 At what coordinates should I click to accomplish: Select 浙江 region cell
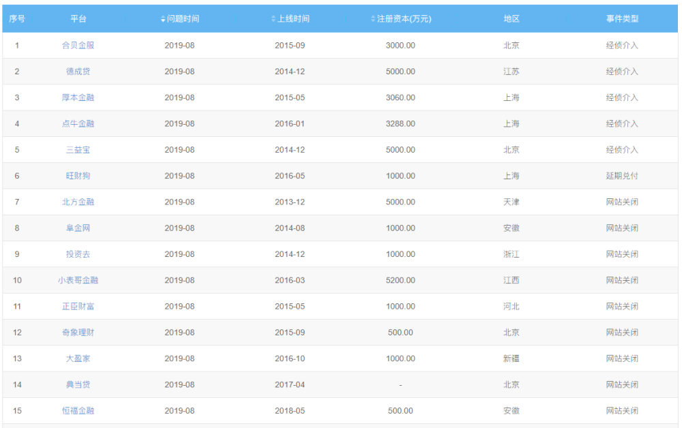point(512,254)
